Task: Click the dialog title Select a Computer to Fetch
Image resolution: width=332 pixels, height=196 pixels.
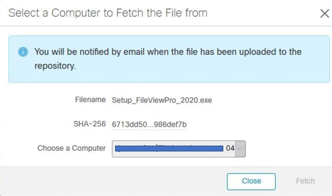Action: coord(108,13)
